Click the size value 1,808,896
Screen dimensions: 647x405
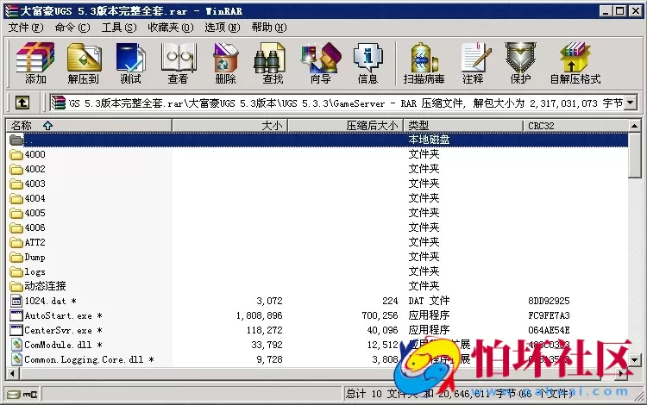[259, 315]
